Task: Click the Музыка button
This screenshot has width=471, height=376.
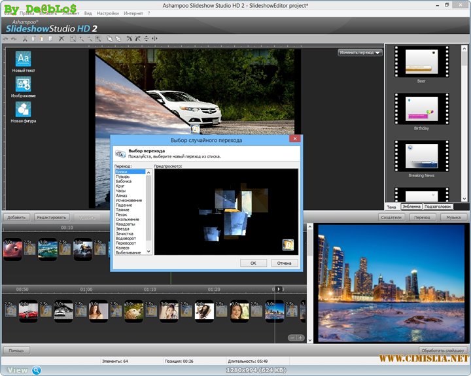Action: coord(453,217)
